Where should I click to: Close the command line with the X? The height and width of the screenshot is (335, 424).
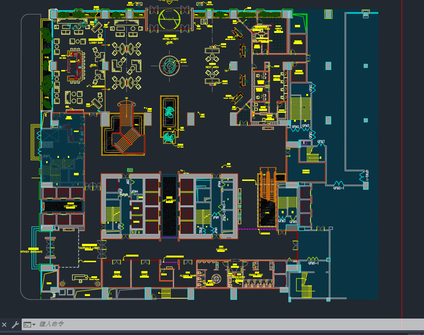4,325
